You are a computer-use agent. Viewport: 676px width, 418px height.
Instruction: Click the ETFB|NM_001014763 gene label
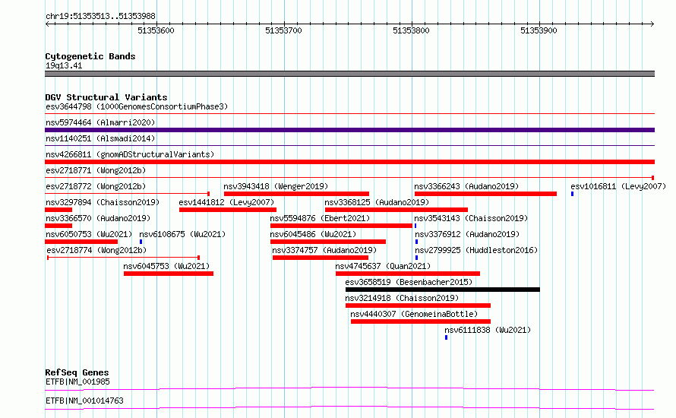point(84,401)
